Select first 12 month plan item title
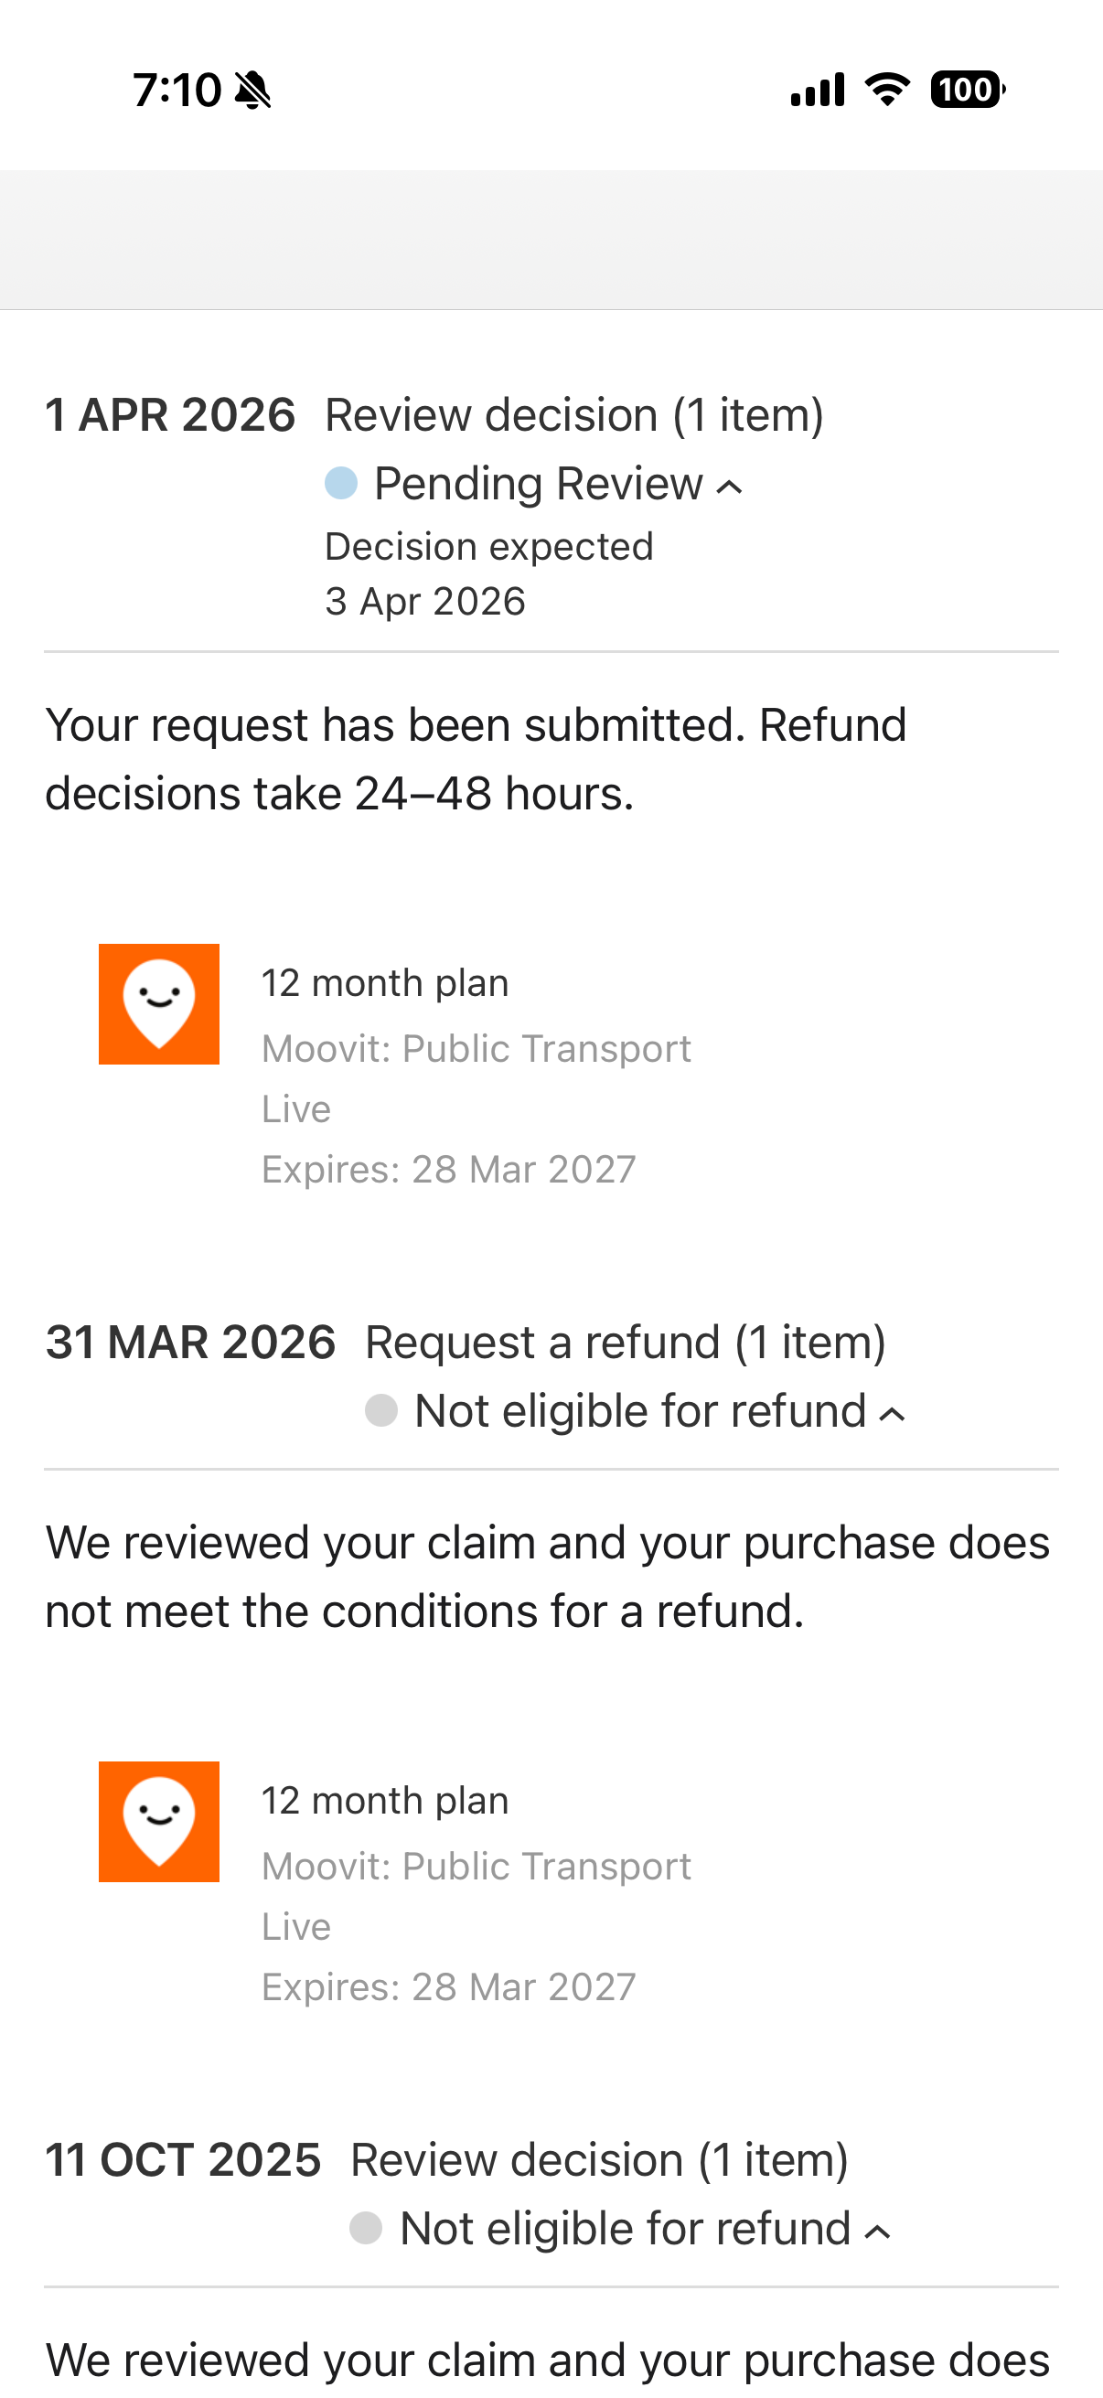This screenshot has width=1103, height=2398. [x=385, y=983]
